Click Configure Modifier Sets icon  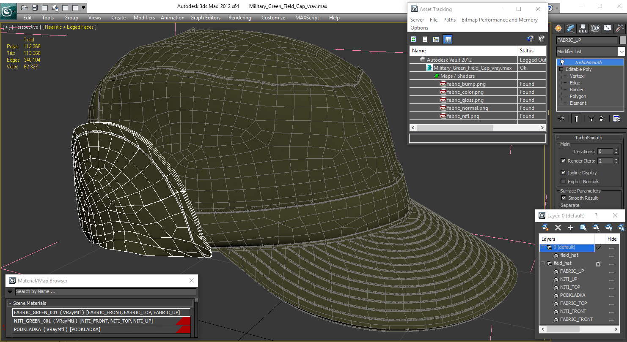click(616, 119)
